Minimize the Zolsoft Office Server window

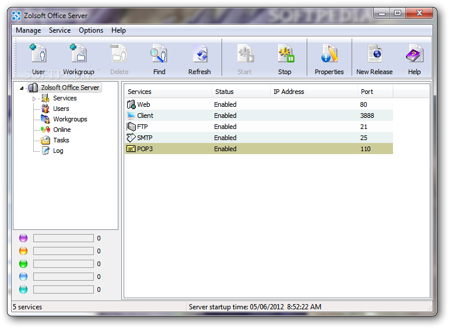click(x=382, y=13)
